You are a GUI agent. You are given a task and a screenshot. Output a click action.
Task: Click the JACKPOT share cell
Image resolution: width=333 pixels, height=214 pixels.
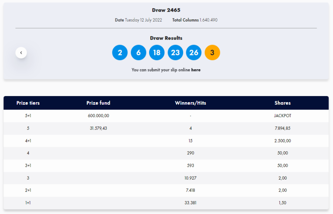(x=283, y=116)
